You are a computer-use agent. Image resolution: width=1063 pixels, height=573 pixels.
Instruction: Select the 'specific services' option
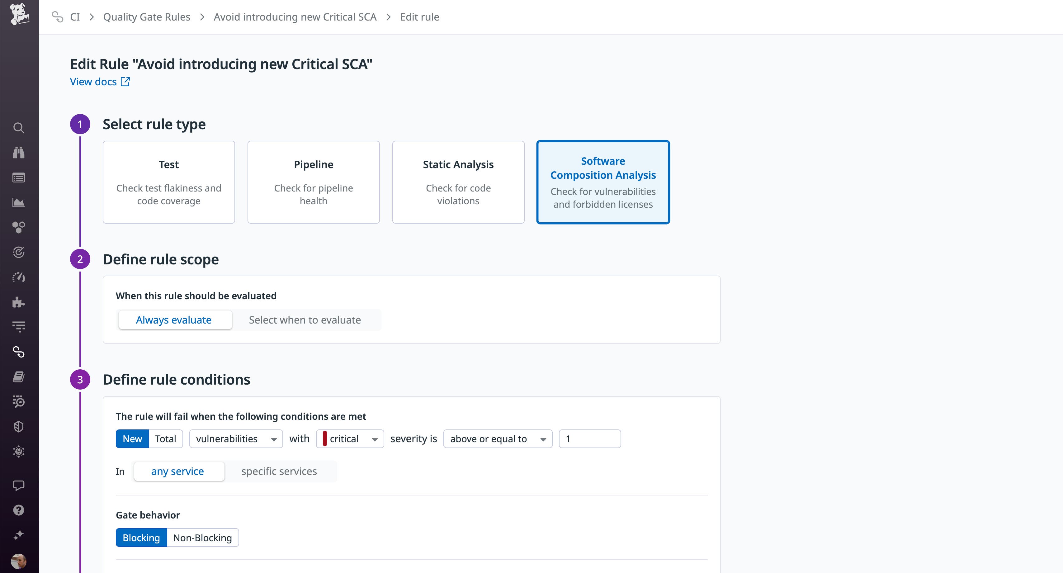pos(279,471)
